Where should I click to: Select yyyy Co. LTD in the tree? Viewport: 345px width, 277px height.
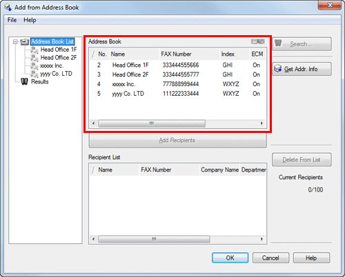tap(56, 74)
